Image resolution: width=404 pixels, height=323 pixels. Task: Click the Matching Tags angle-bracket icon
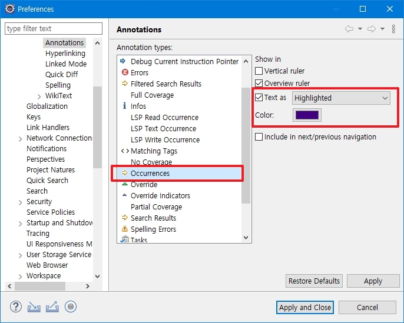click(125, 151)
